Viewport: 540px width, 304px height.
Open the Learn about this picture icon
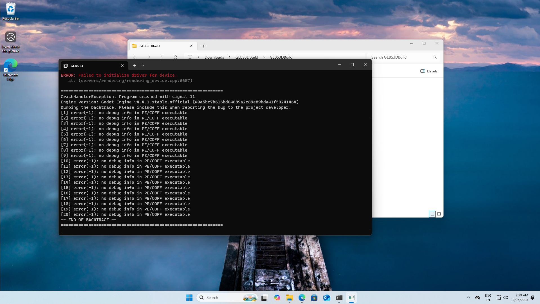tap(11, 42)
